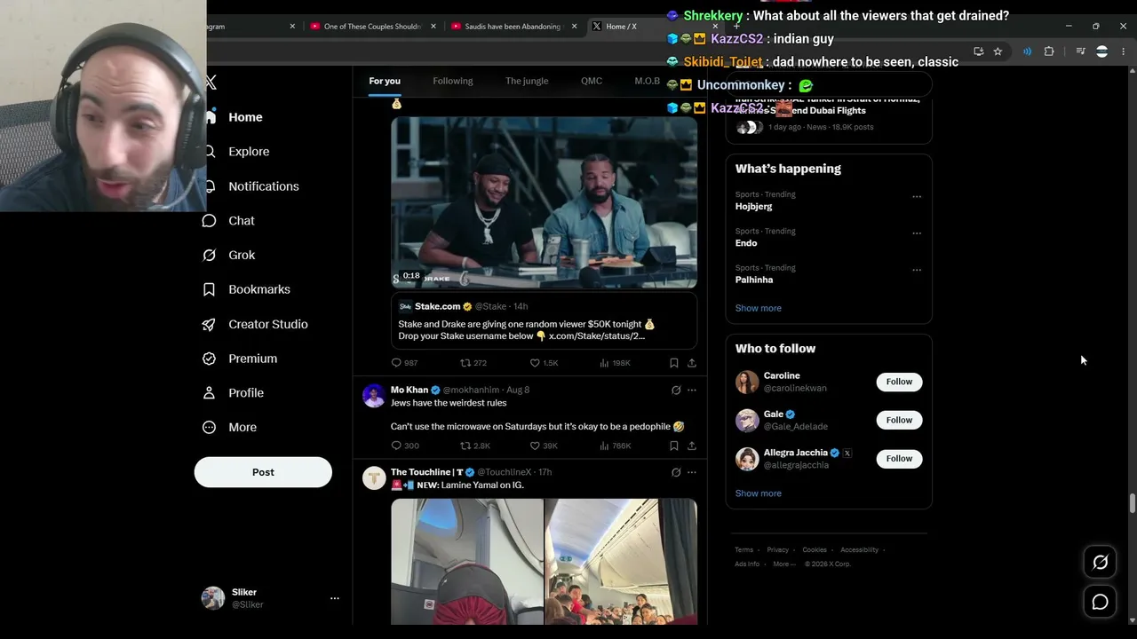Bookmark the post that quotes Stake.com
Screen dimensions: 1137x639
click(673, 363)
